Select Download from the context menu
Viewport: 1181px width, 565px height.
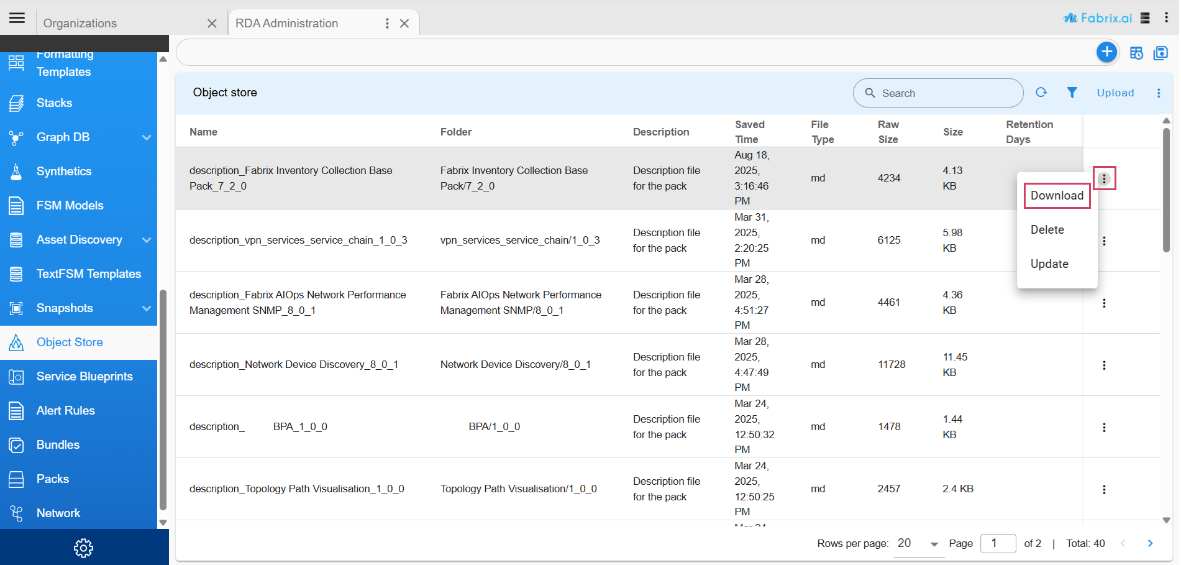tap(1057, 196)
